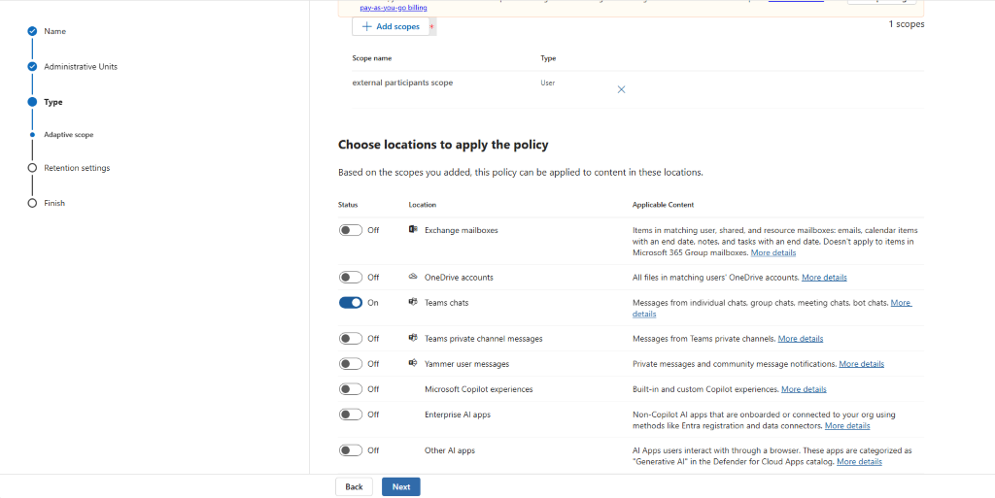
Task: Click the Back button
Action: tap(354, 486)
